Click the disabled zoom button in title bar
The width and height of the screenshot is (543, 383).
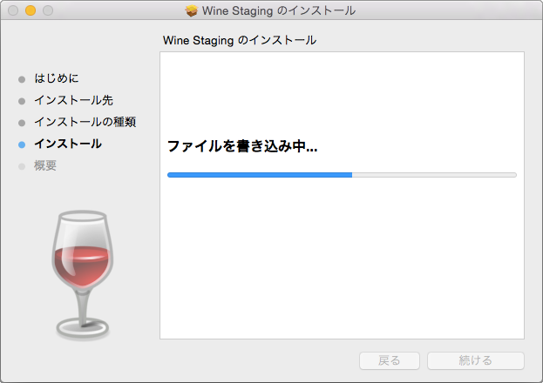click(48, 10)
